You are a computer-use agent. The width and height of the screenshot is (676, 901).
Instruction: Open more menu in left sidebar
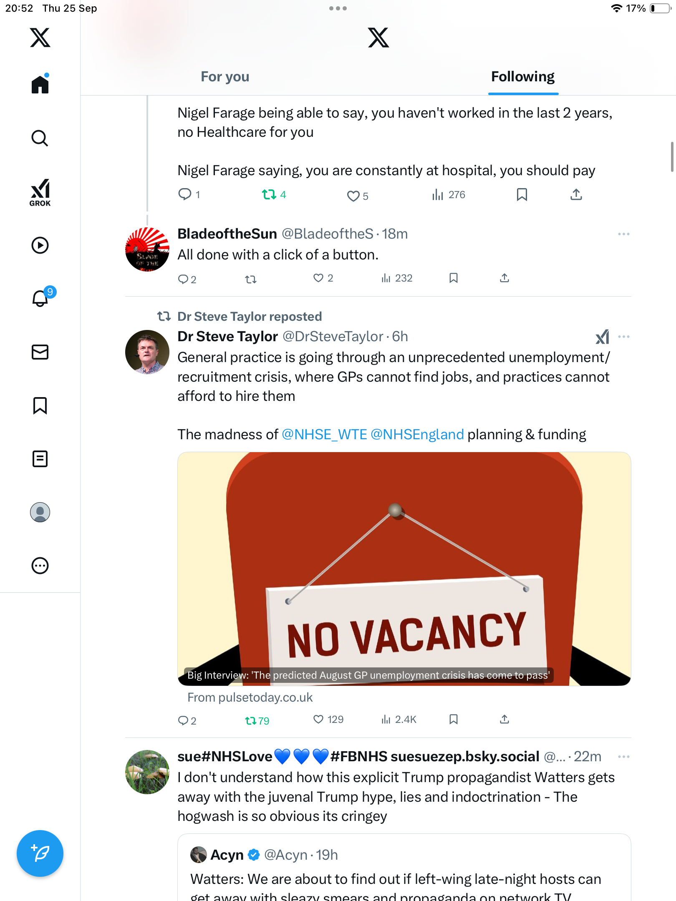[40, 566]
